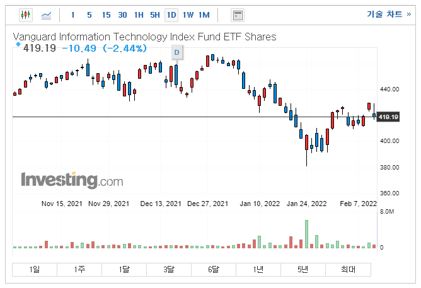This screenshot has height=288, width=421.
Task: Open the 기술 차트 technical chart link
Action: point(389,14)
